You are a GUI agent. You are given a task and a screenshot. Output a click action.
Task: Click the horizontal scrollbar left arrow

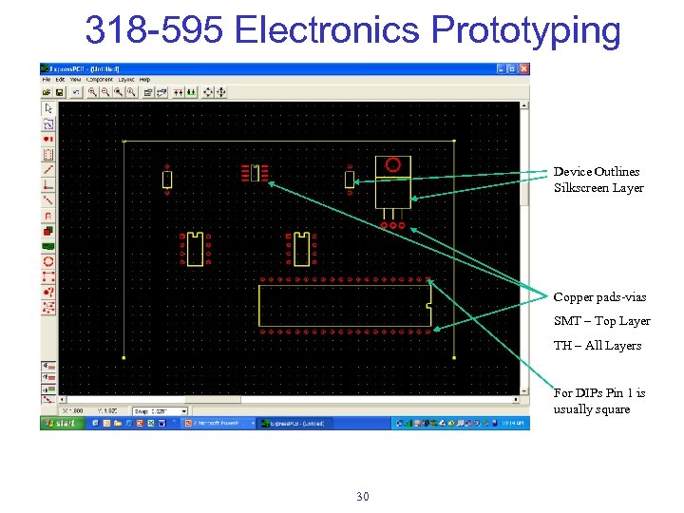[x=63, y=400]
